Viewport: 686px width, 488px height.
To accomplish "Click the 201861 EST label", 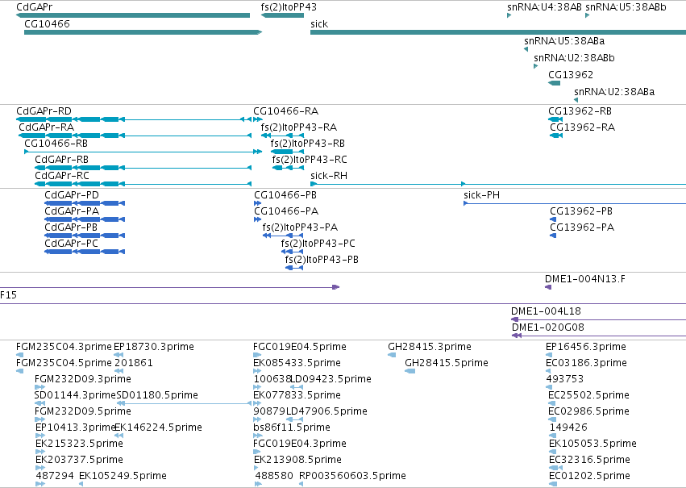I will click(x=134, y=363).
